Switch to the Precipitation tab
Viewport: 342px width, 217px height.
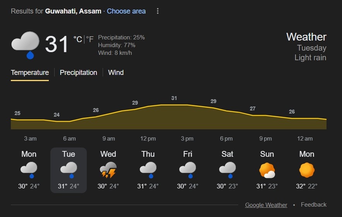(78, 73)
